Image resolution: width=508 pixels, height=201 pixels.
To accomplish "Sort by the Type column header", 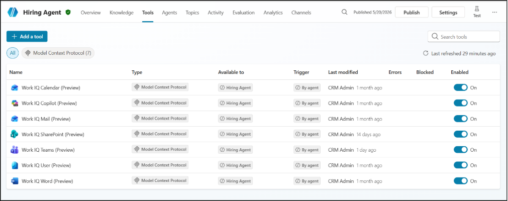I will pos(137,72).
